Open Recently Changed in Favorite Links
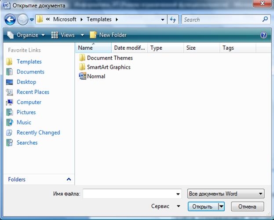The image size is (274, 220). 38,132
